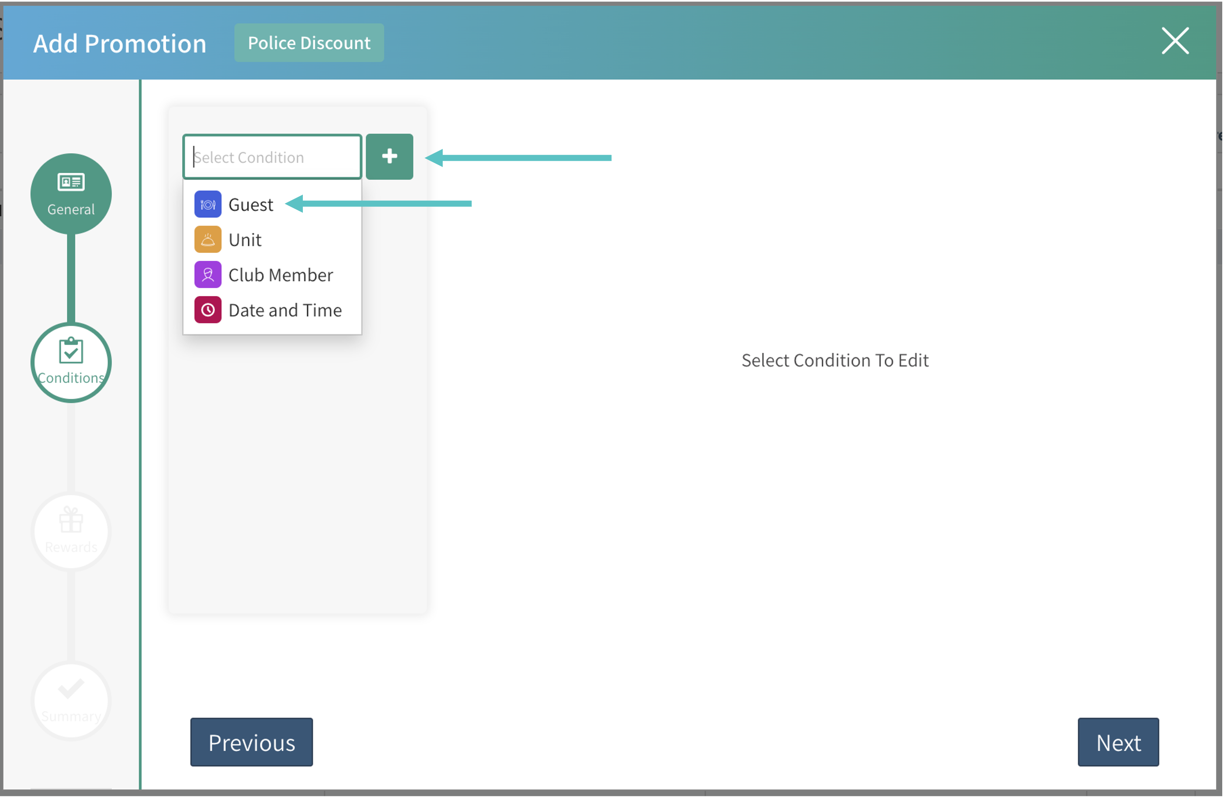This screenshot has height=798, width=1224.
Task: Click the blue Guest condition icon
Action: (208, 205)
